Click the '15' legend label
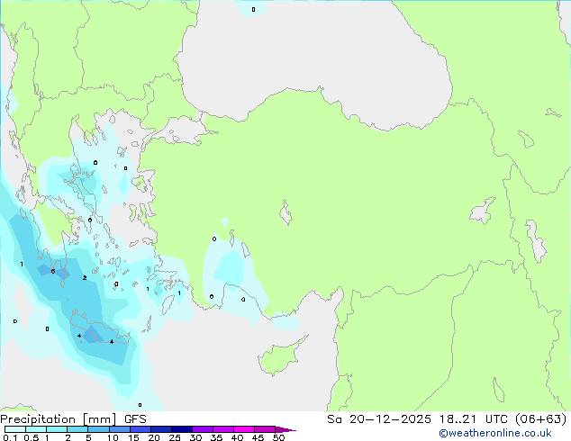571x441 pixels. 133,437
